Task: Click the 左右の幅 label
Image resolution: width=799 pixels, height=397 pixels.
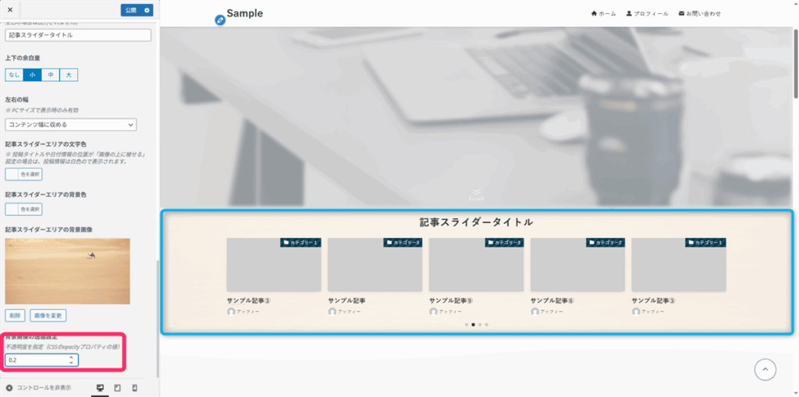Action: pos(18,99)
